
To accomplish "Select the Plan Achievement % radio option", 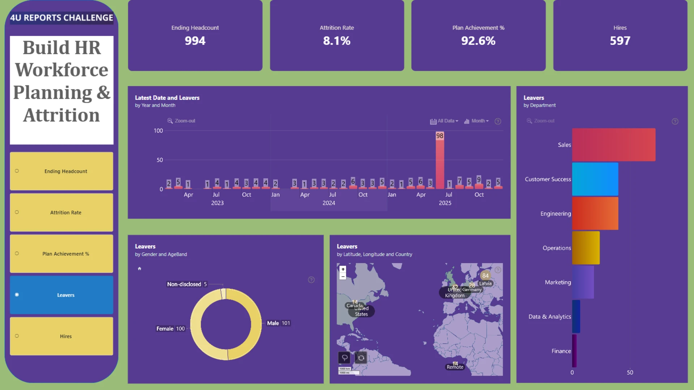I will [x=17, y=253].
